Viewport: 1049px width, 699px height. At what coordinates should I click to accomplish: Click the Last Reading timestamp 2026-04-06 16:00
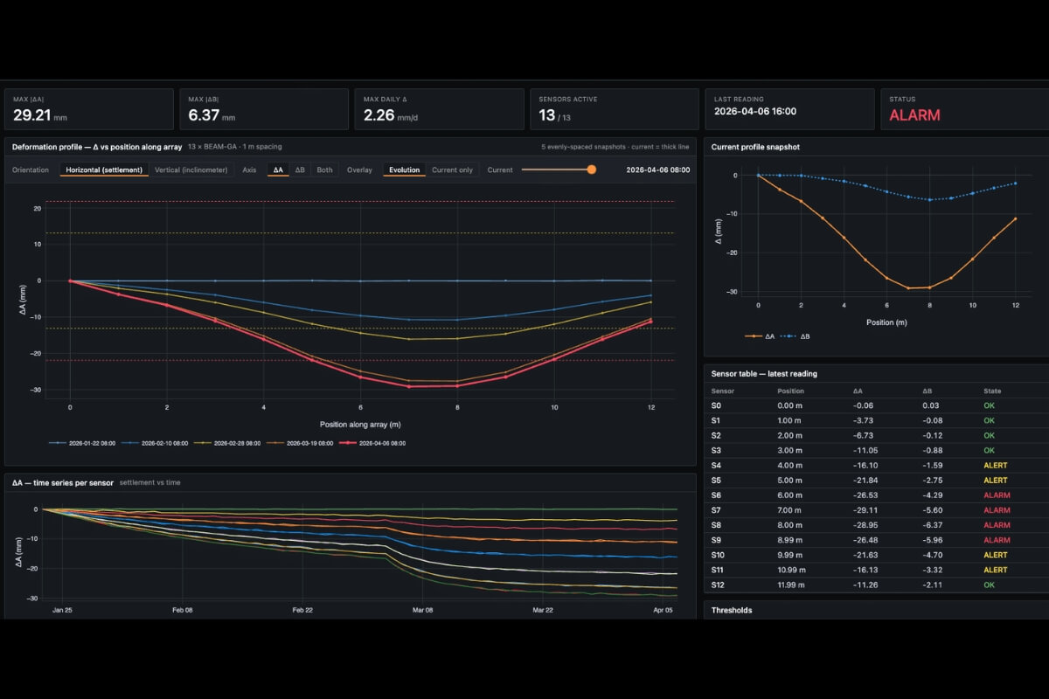click(x=755, y=112)
